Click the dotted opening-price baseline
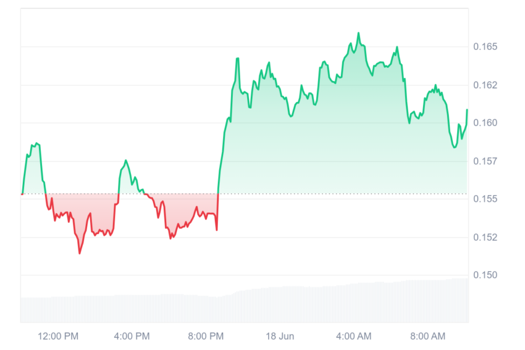The width and height of the screenshot is (525, 350). click(244, 194)
